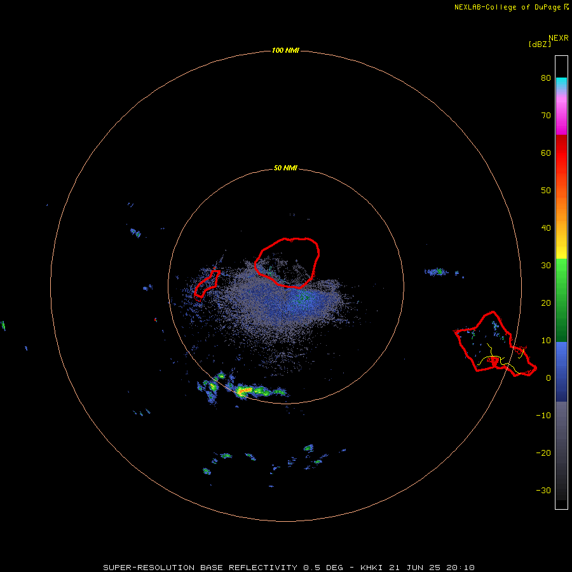Click the small narrow red island outline
The width and height of the screenshot is (572, 572).
click(207, 284)
